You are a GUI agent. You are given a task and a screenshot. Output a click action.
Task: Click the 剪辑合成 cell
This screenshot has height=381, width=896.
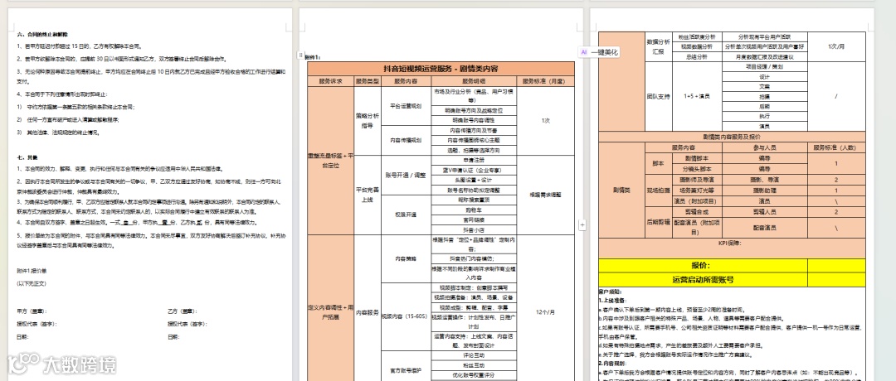pos(695,211)
